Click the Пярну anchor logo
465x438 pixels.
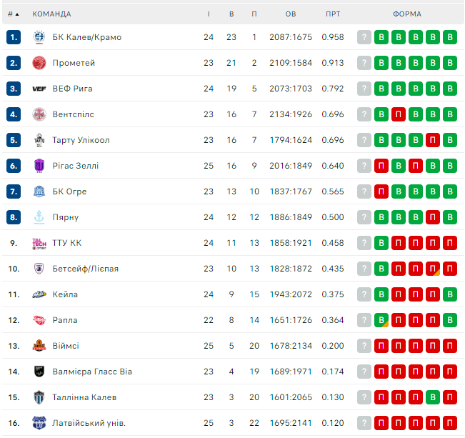[39, 217]
